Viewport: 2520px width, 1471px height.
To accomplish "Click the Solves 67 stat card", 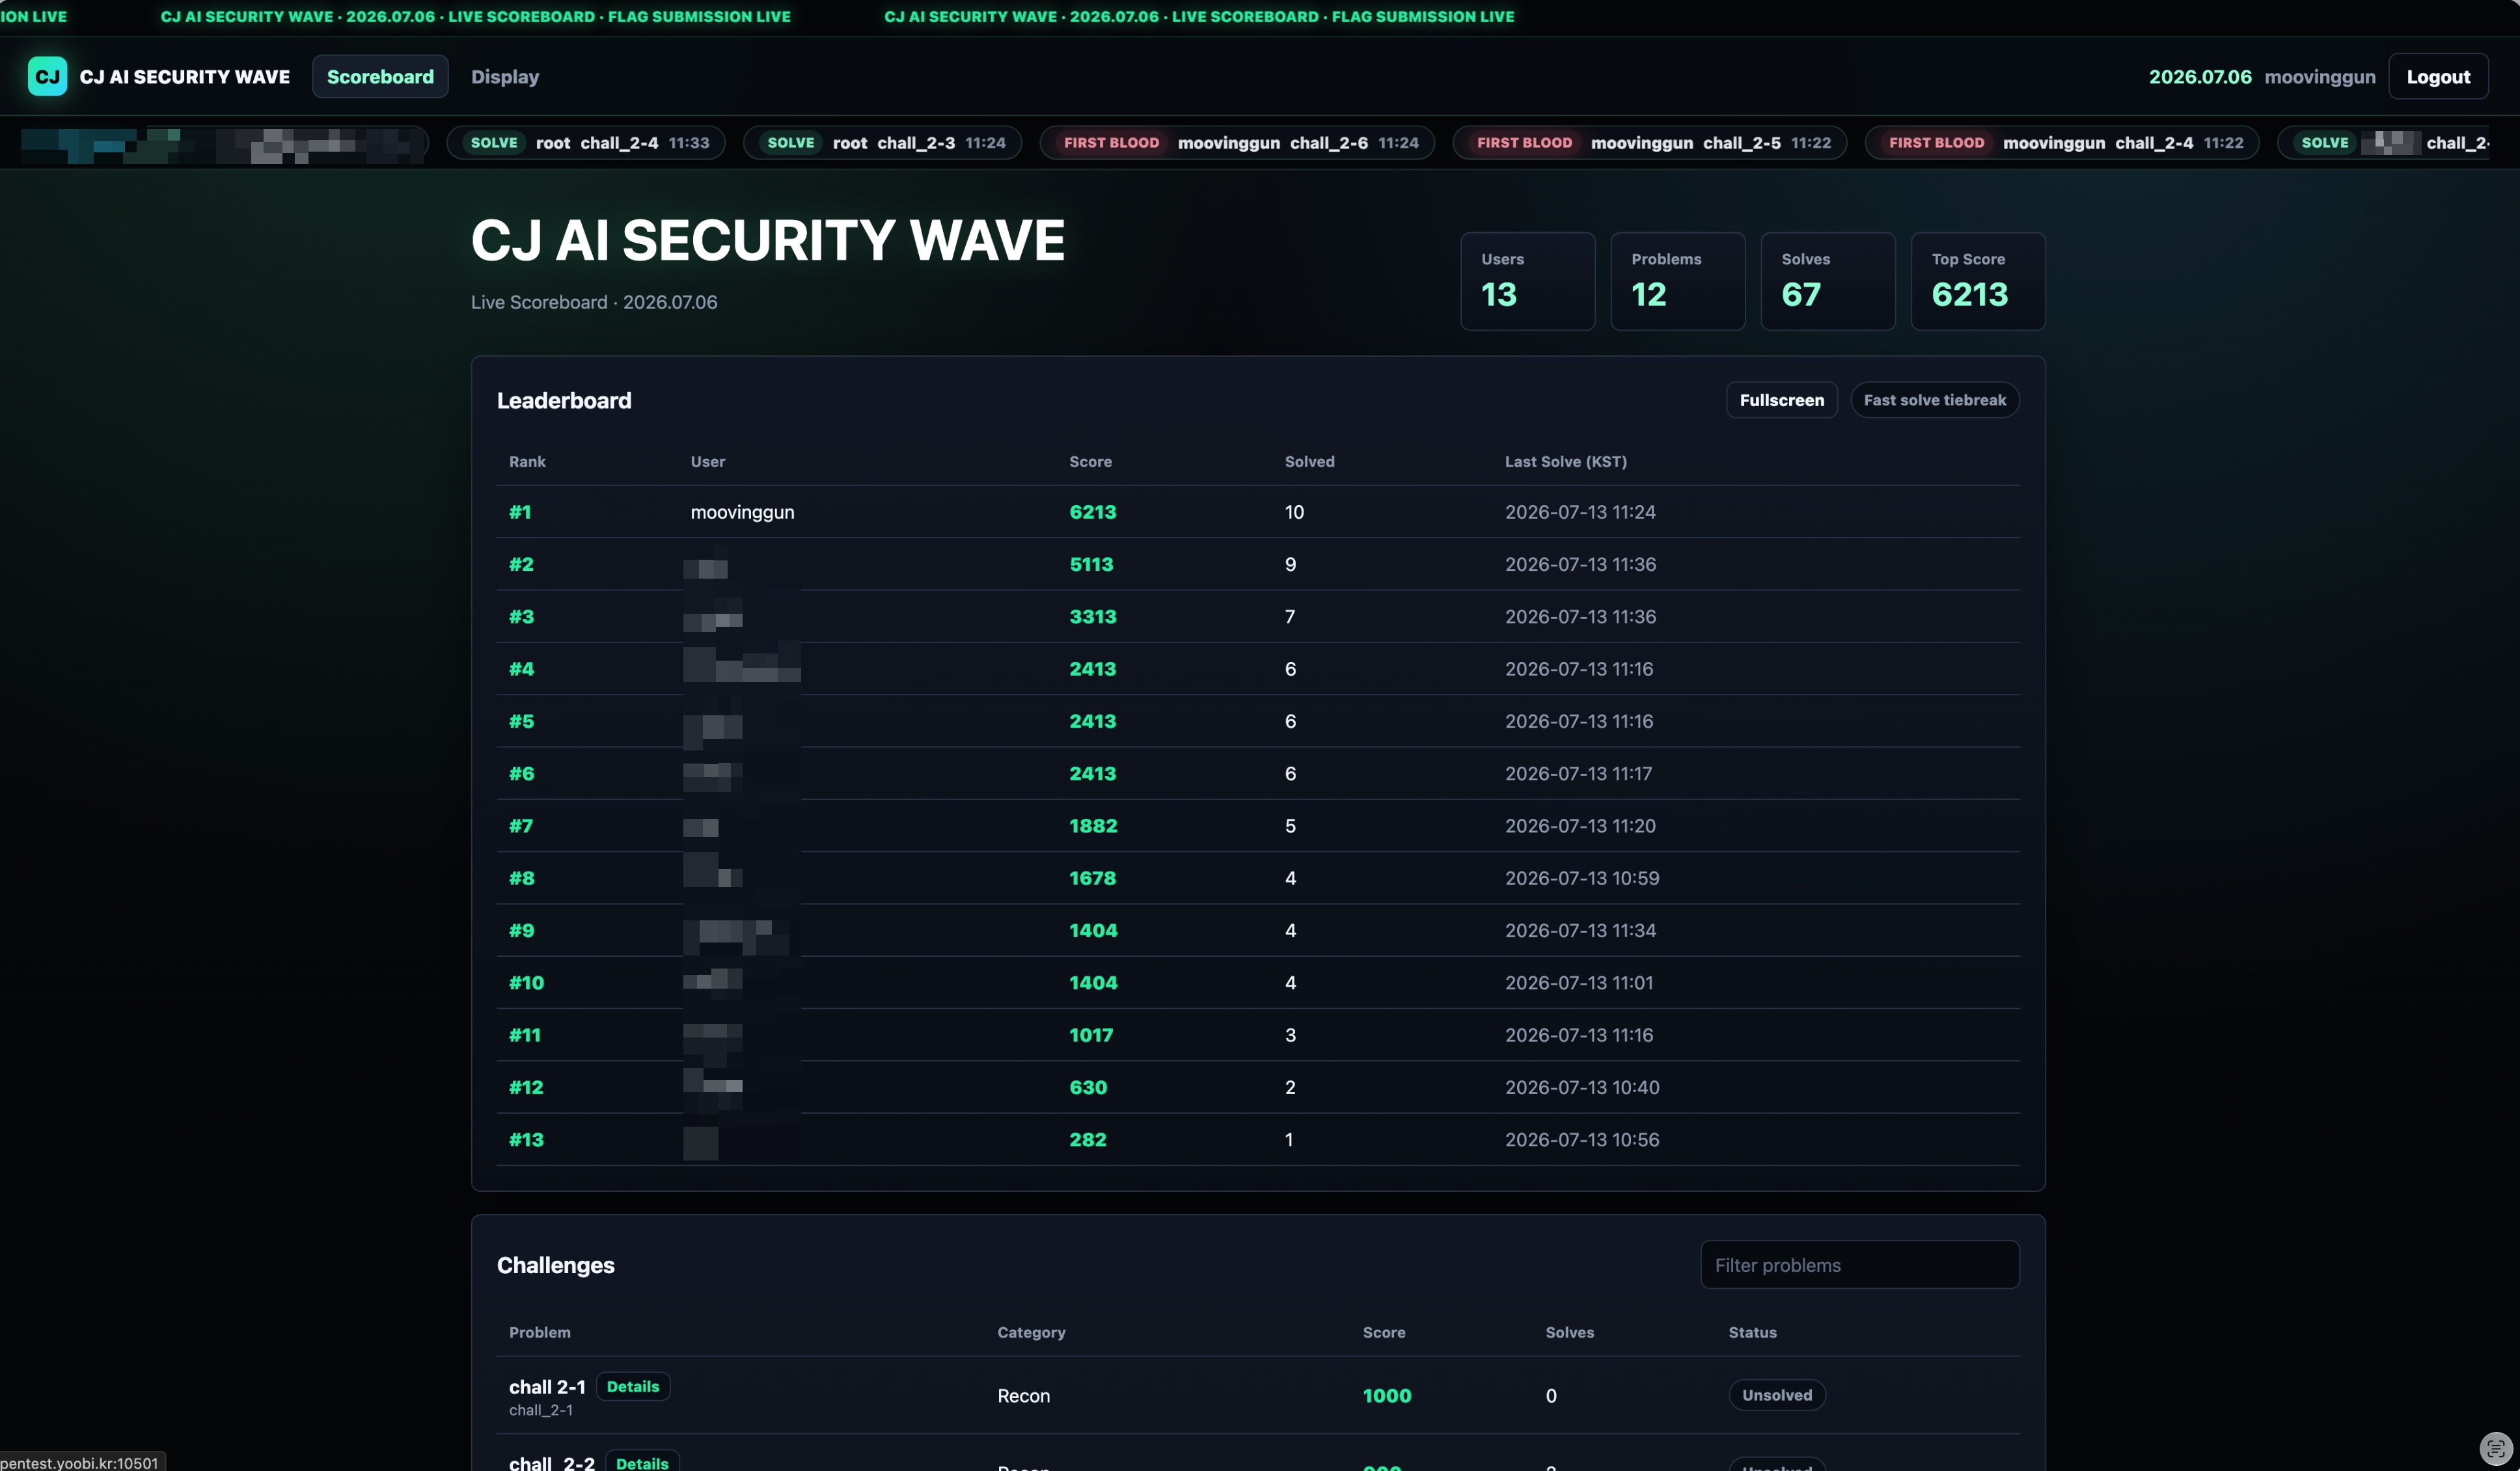I will [x=1828, y=281].
